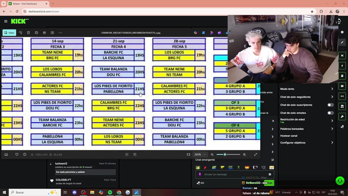Reload the dashboard.kick.com page
Screen dimensions: 348x196
(x=17, y=11)
